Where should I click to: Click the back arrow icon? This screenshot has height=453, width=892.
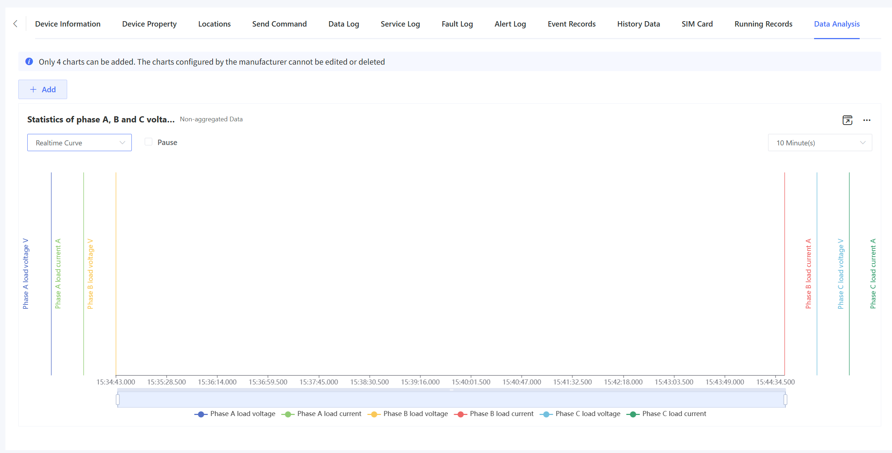pos(15,24)
